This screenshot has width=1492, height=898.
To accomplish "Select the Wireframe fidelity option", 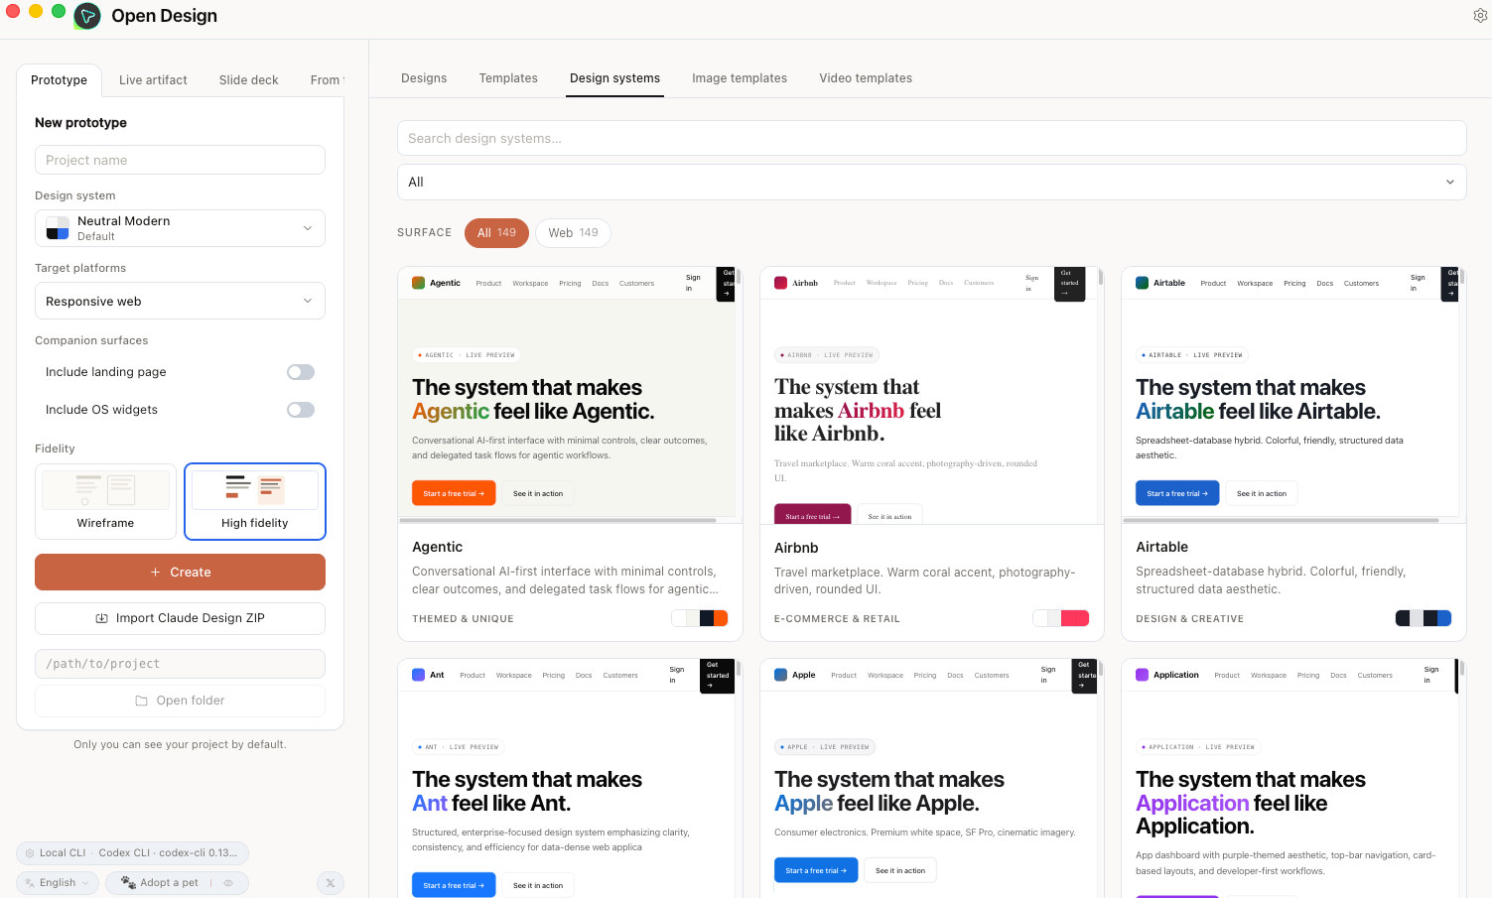I will pyautogui.click(x=105, y=501).
